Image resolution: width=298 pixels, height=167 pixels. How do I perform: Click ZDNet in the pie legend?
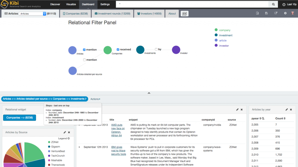[53, 142]
